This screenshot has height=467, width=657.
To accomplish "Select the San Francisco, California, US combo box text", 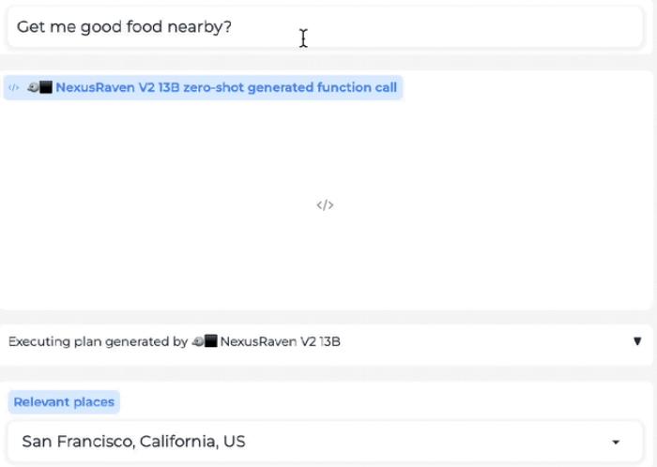I will 133,442.
